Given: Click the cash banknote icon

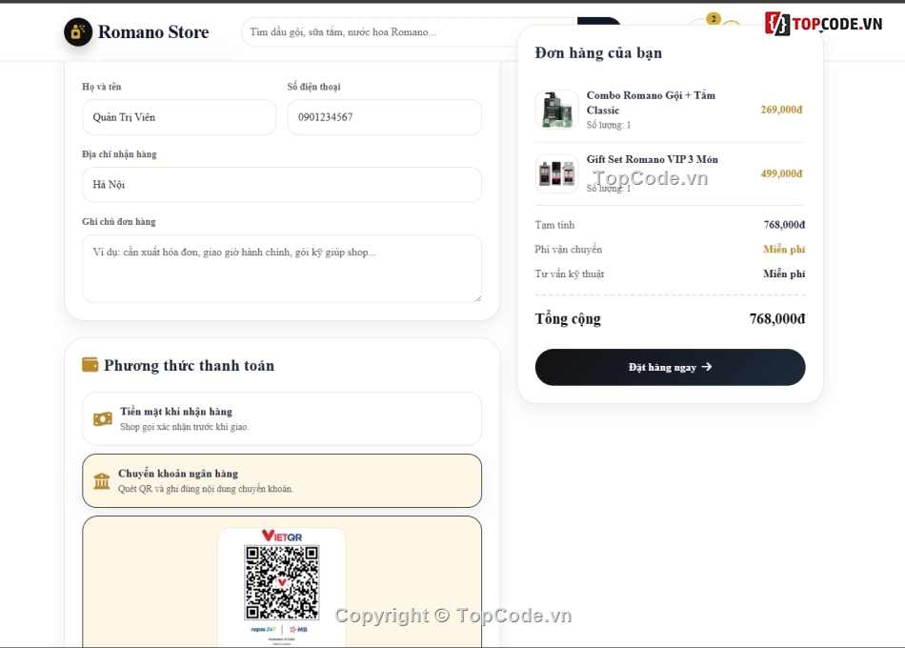Looking at the screenshot, I should [x=103, y=418].
